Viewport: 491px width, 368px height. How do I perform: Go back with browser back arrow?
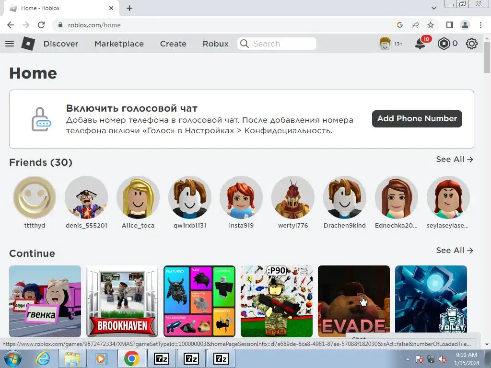point(11,25)
